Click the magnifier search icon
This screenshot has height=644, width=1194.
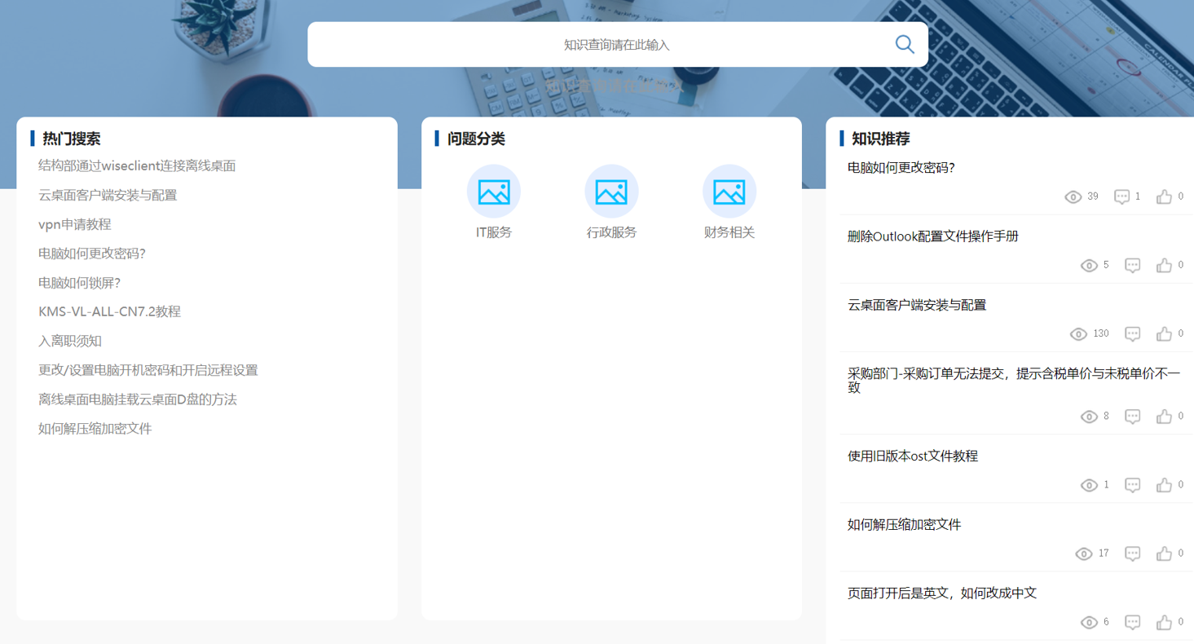pos(904,44)
